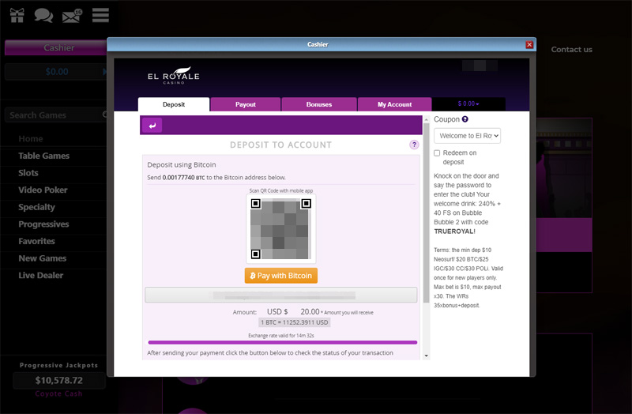Open Video Poker category

click(x=43, y=190)
